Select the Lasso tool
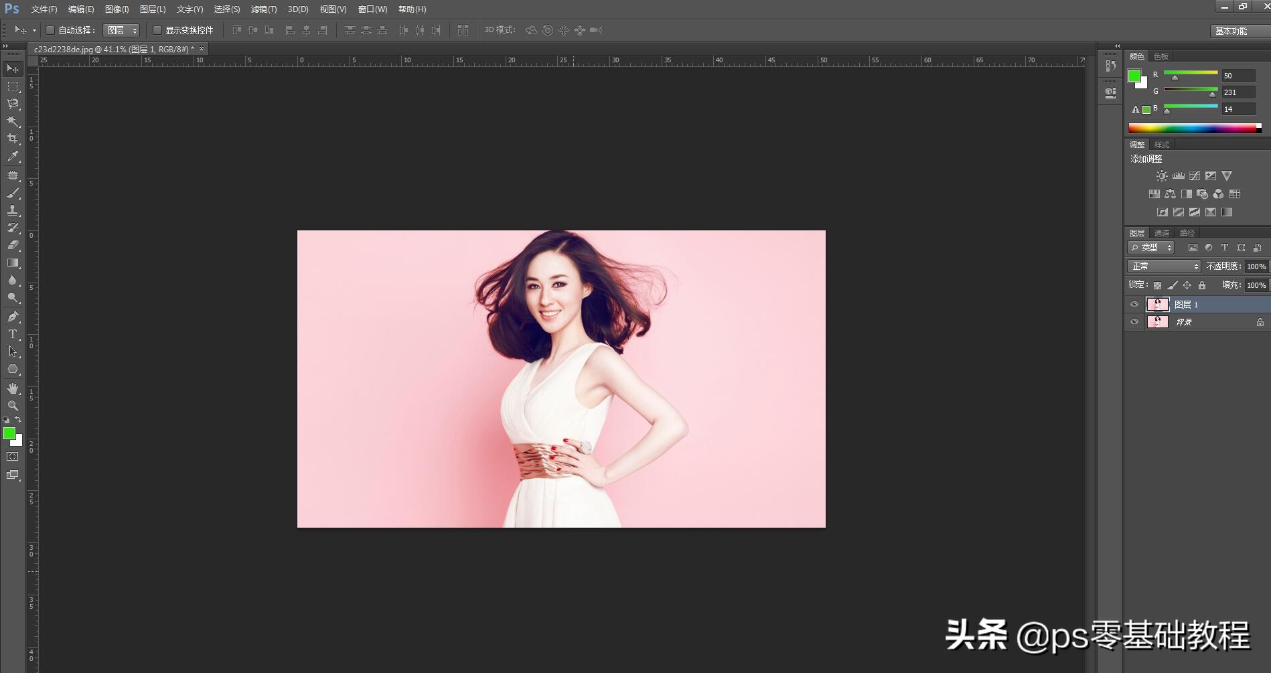Image resolution: width=1271 pixels, height=673 pixels. pyautogui.click(x=13, y=104)
